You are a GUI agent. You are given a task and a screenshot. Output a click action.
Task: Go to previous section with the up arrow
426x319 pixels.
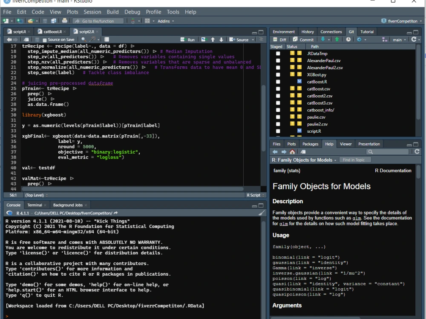213,40
